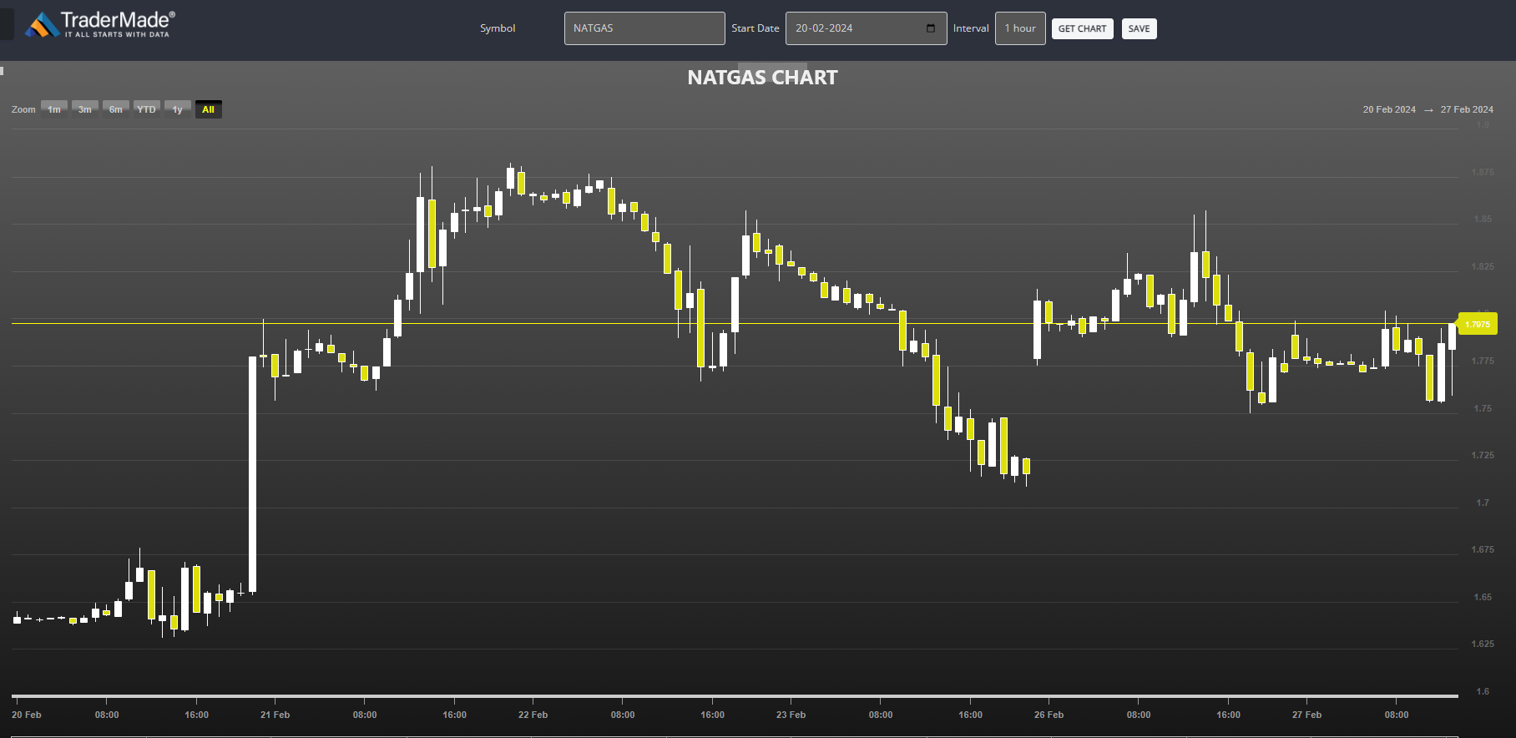Click the Symbol input field with NATGAS

(x=644, y=28)
